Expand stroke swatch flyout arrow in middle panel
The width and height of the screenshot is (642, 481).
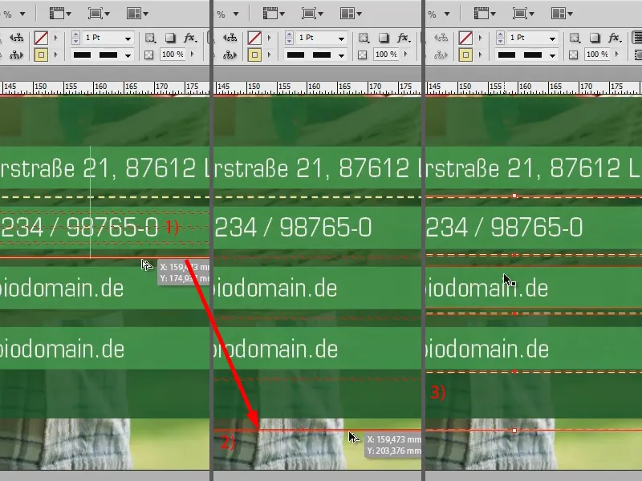coord(270,38)
